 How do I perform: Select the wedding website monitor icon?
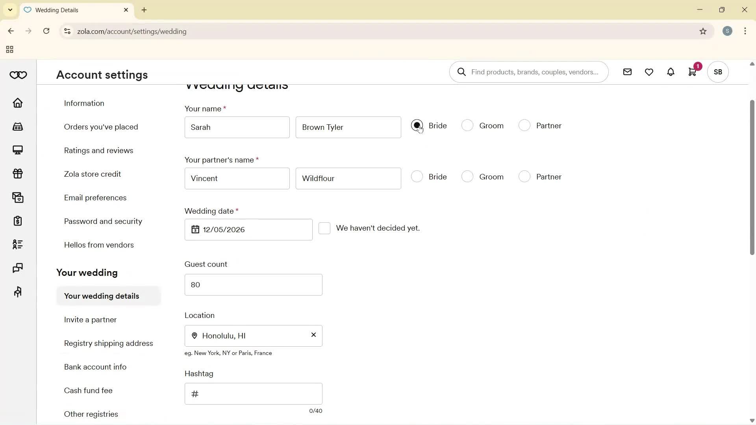(x=18, y=150)
